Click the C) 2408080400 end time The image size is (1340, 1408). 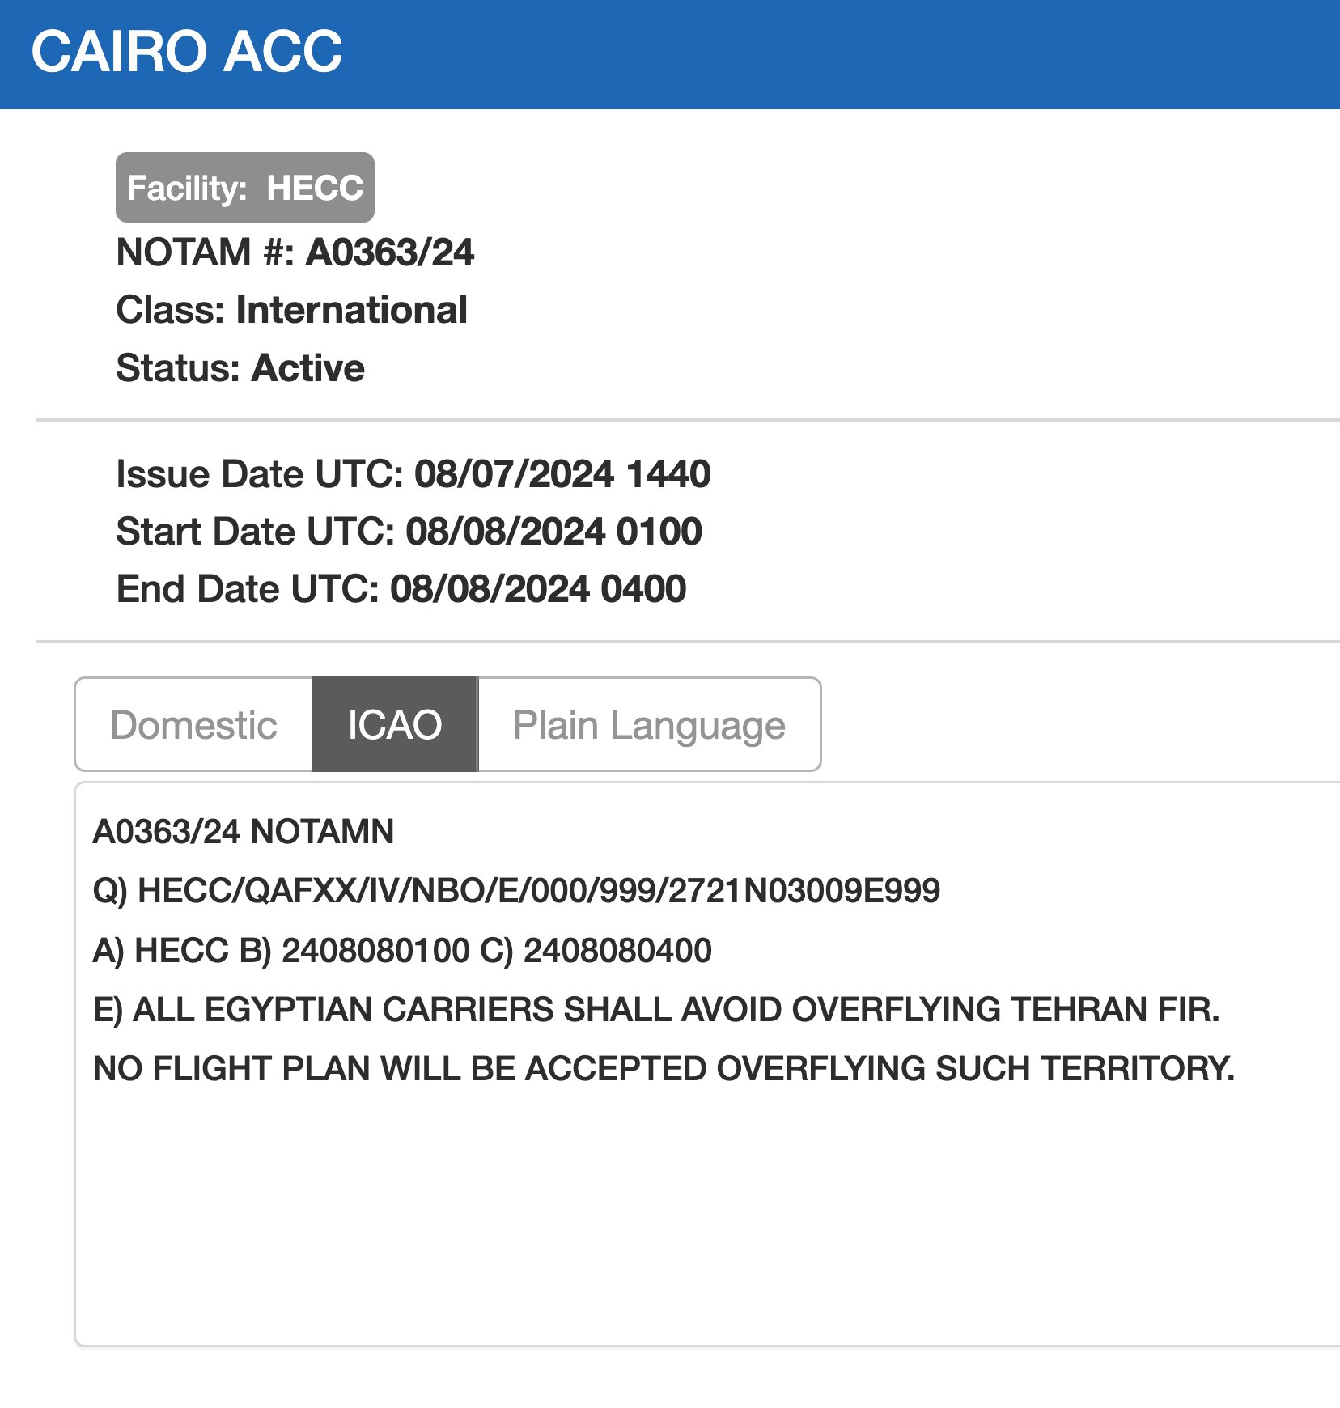[596, 951]
